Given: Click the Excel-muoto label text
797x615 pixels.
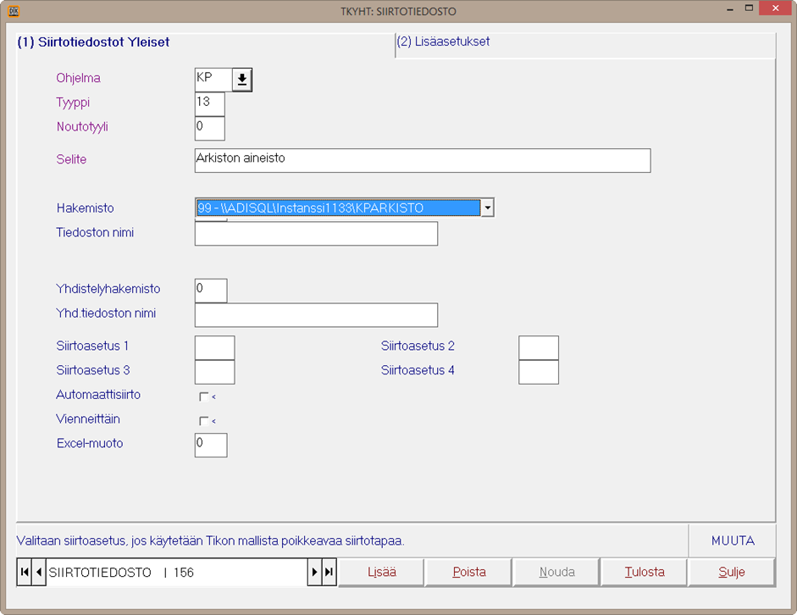Looking at the screenshot, I should [90, 443].
